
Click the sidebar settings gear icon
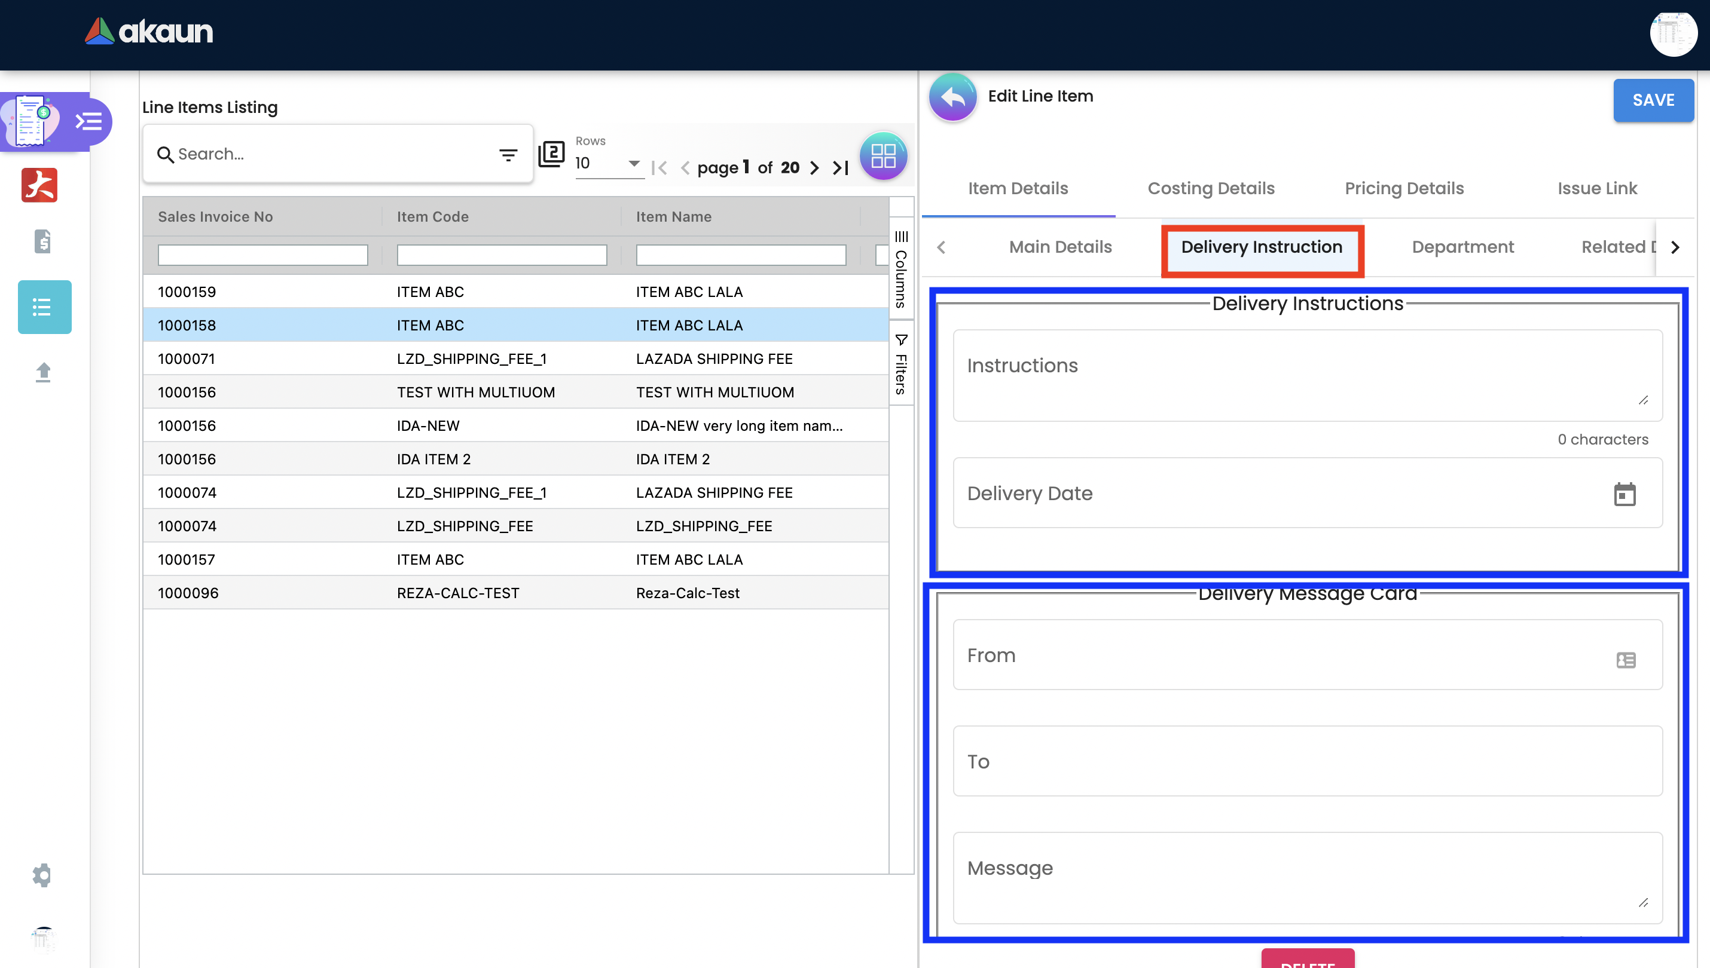(x=42, y=875)
